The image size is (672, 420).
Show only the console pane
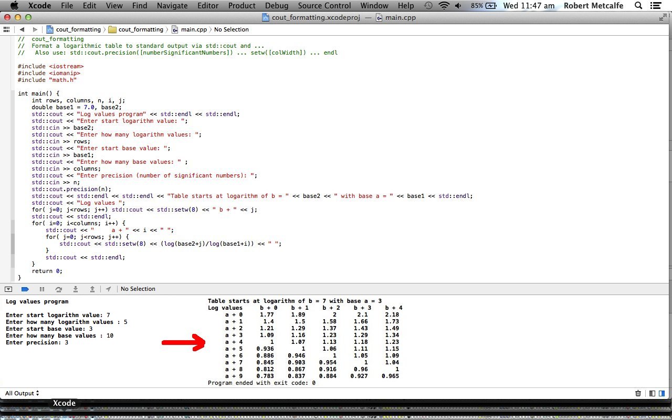[x=661, y=393]
